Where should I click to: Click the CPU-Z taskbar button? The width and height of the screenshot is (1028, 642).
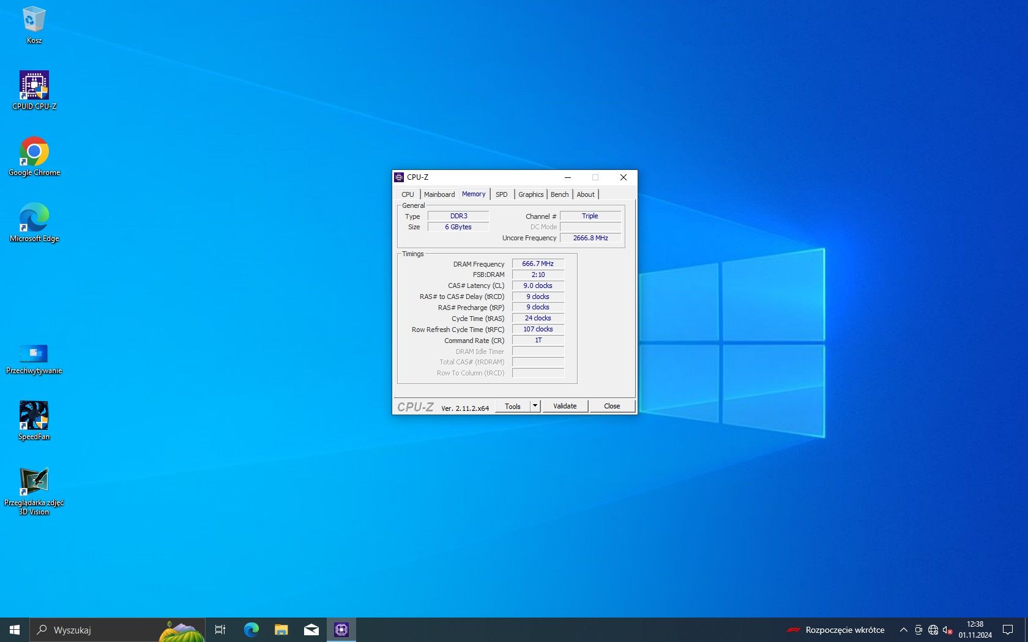coord(341,630)
